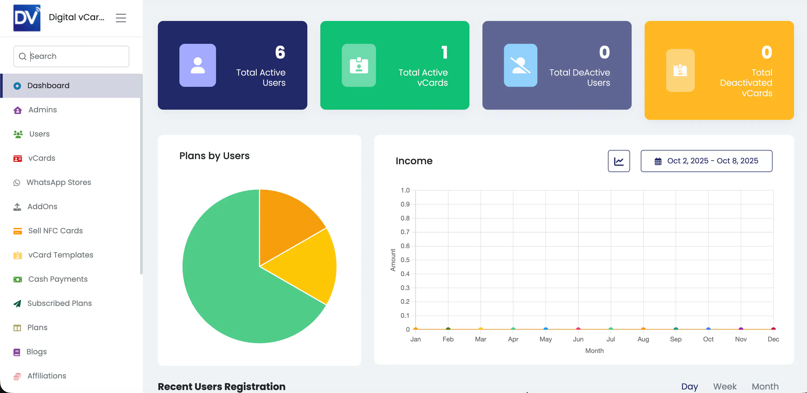This screenshot has height=393, width=807.
Task: Click the Total Active vCards badge icon
Action: (x=359, y=65)
